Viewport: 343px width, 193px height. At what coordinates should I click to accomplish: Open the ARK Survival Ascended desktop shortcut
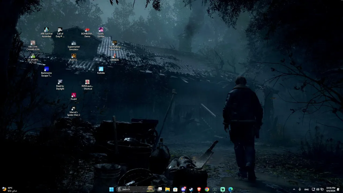(x=46, y=32)
